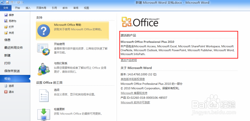250x121 pixels.
Task: Click the 开始使用 (Getting Started) title text
Action: pyautogui.click(x=59, y=44)
